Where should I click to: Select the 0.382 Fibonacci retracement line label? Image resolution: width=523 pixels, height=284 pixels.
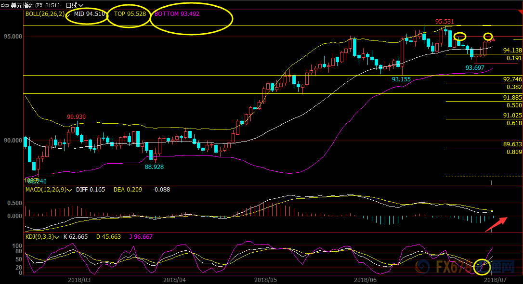[x=514, y=87]
